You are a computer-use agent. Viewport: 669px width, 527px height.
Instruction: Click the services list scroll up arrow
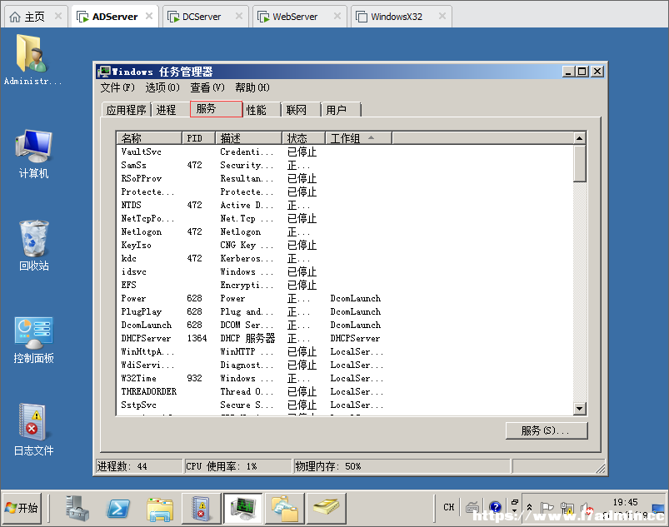point(579,138)
